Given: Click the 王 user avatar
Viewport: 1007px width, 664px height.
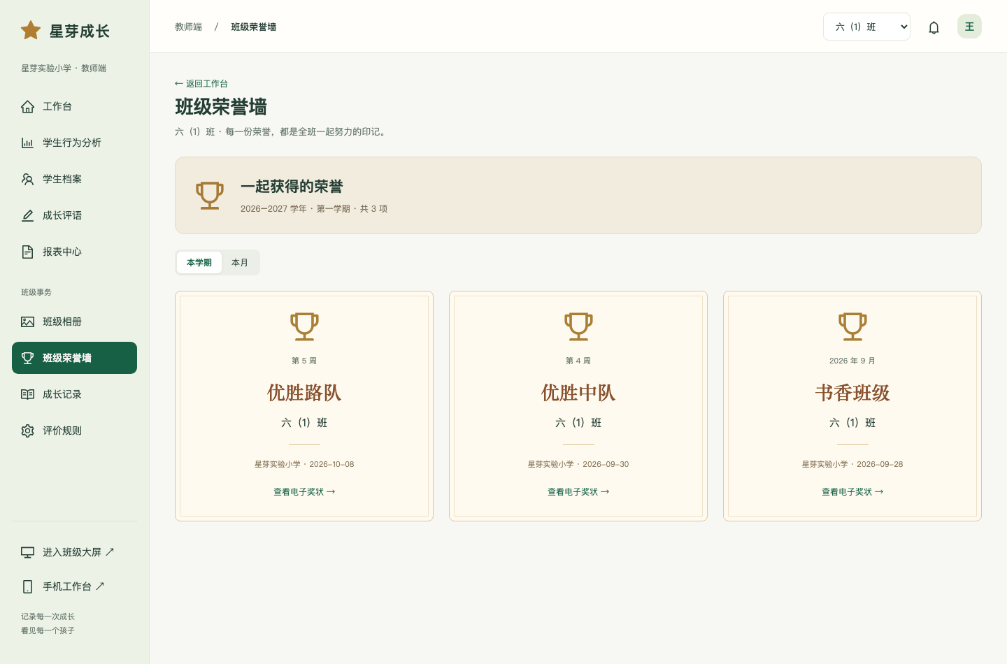Looking at the screenshot, I should pos(969,27).
